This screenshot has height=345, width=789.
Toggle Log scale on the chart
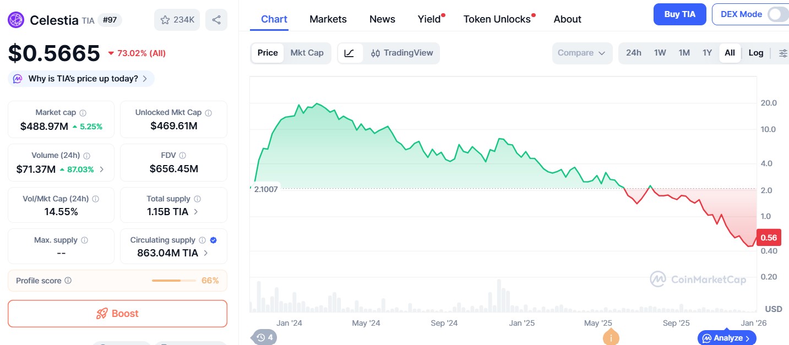pos(755,53)
